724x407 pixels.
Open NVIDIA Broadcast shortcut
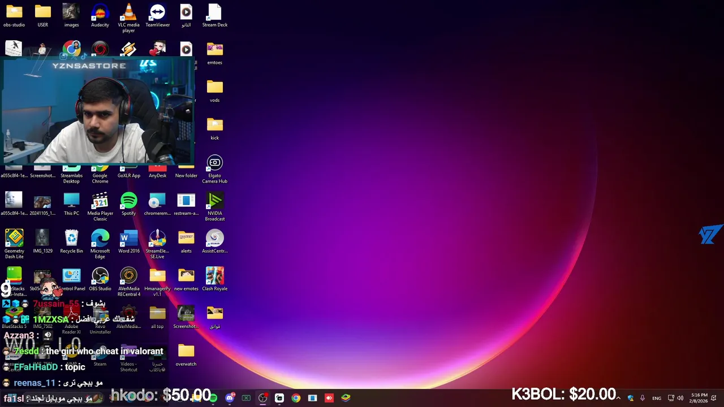pyautogui.click(x=215, y=206)
